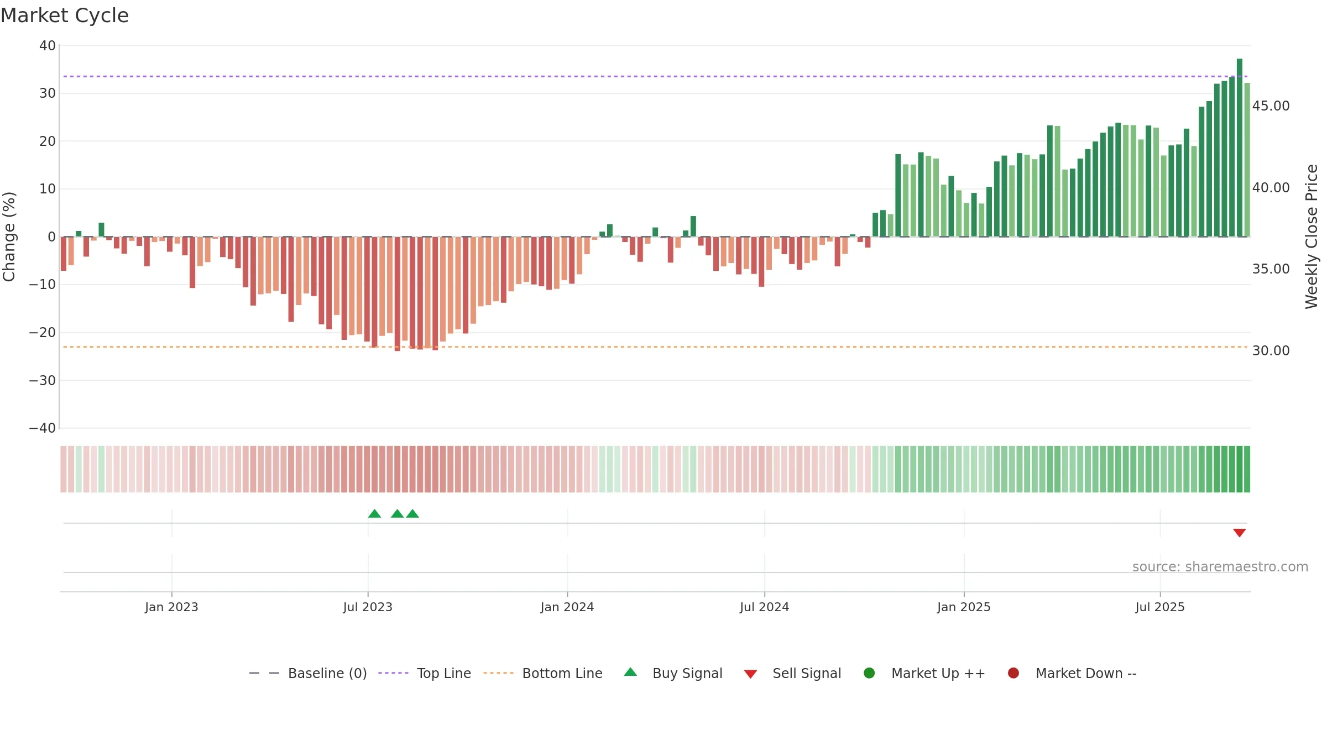The height and width of the screenshot is (746, 1327).
Task: Click the tallest green bar crossing the top line
Action: [x=1240, y=148]
